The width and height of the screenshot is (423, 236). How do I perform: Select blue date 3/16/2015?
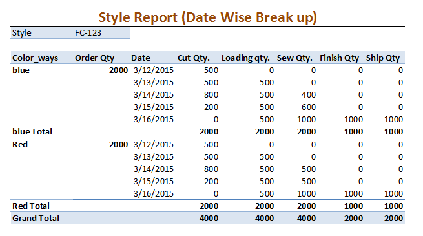click(x=154, y=120)
